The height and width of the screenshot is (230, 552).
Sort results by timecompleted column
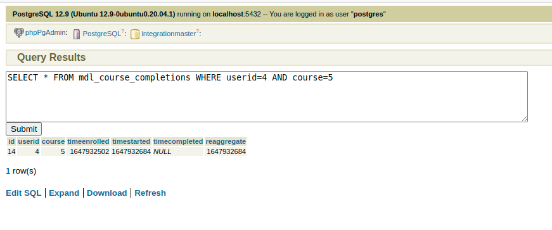pos(178,141)
